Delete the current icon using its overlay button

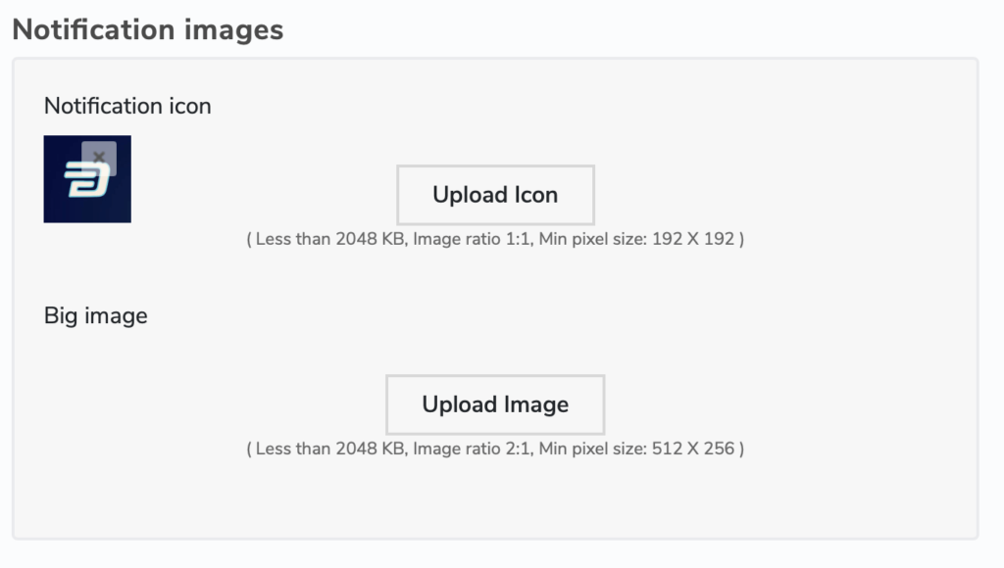click(x=99, y=156)
